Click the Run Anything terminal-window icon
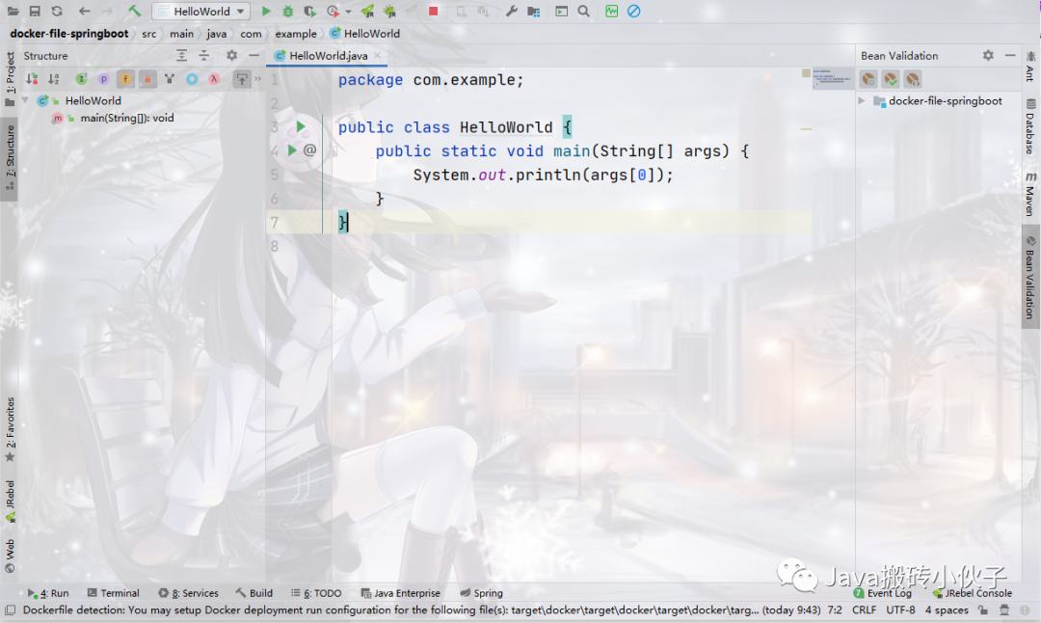The width and height of the screenshot is (1041, 623). [562, 12]
